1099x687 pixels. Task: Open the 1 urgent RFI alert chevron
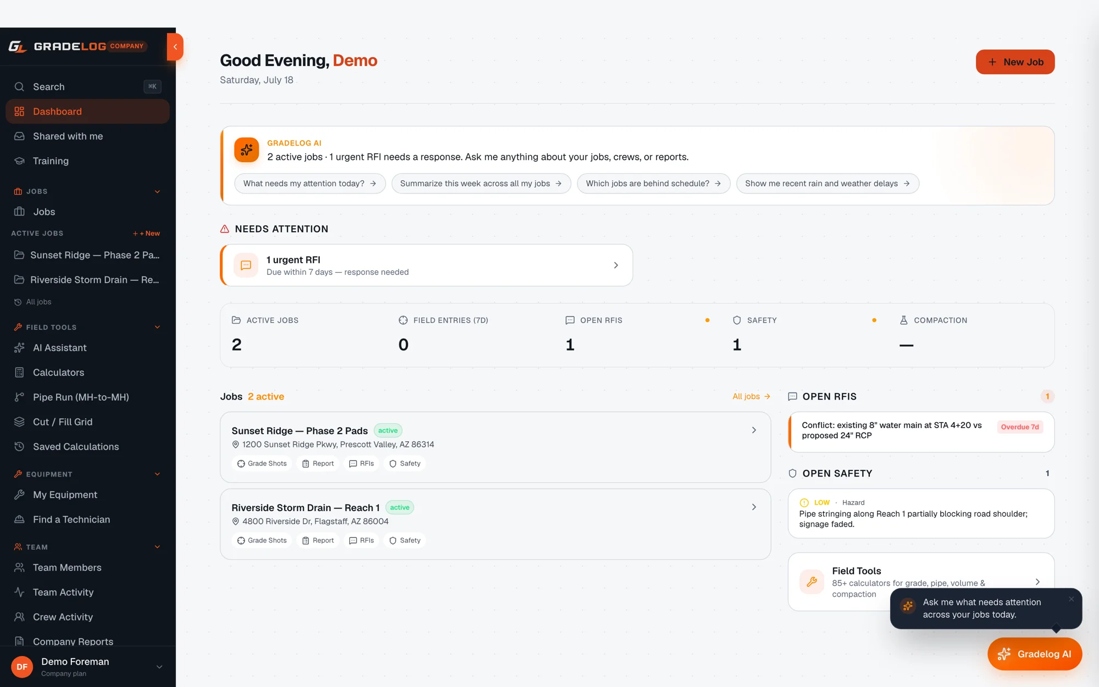[x=616, y=265]
